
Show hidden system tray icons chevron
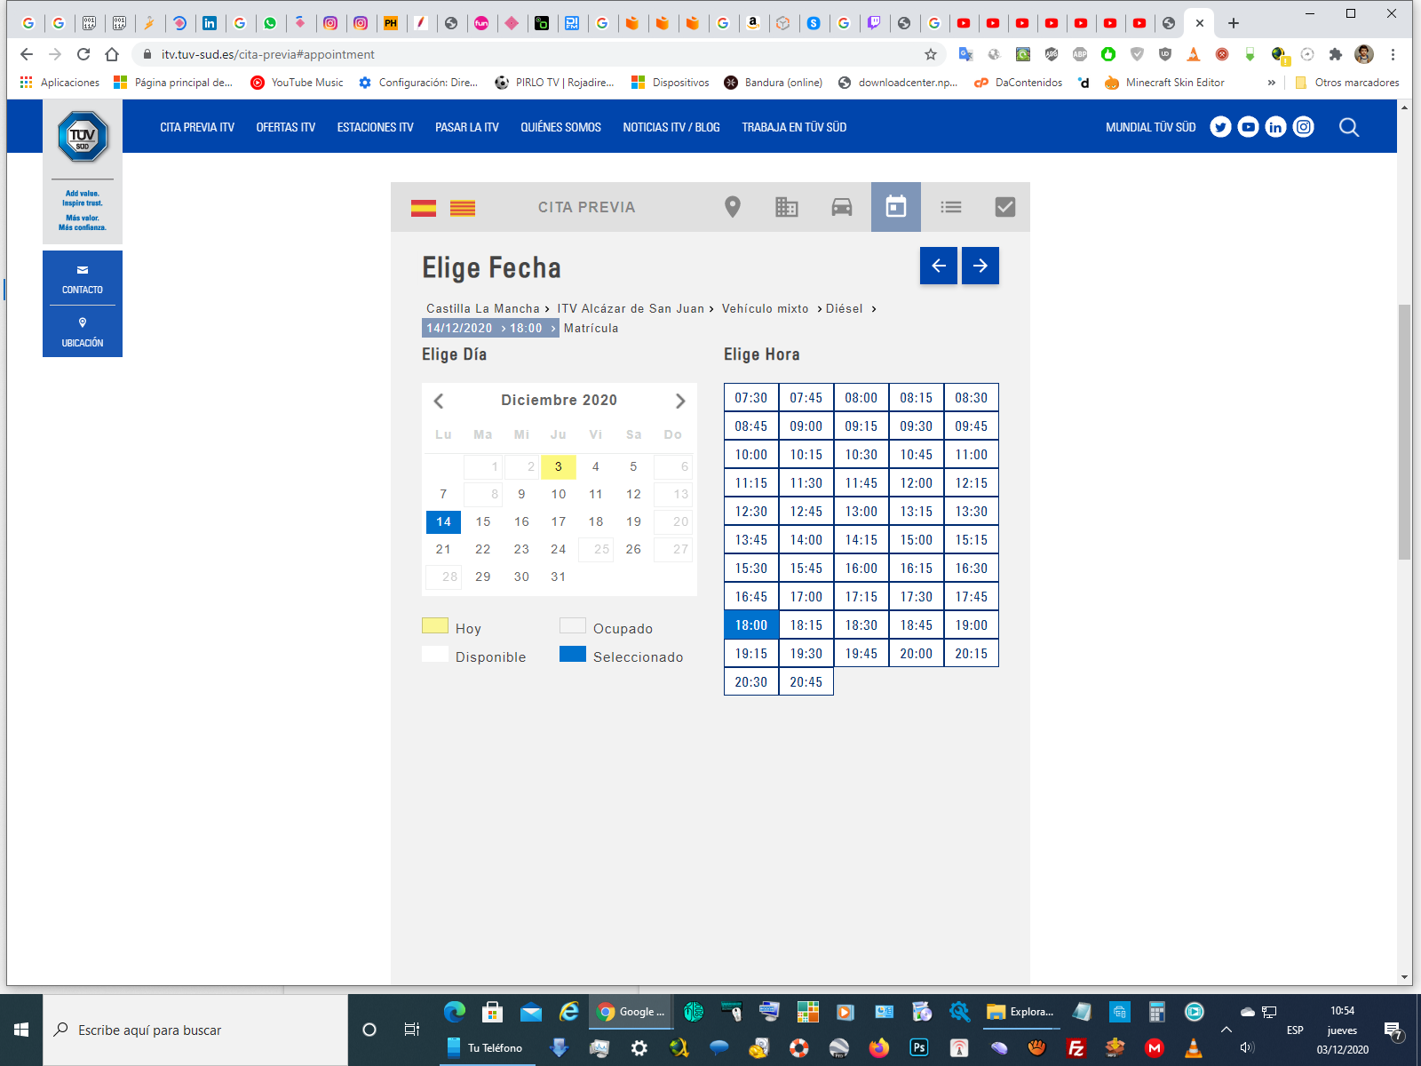coord(1226,1030)
